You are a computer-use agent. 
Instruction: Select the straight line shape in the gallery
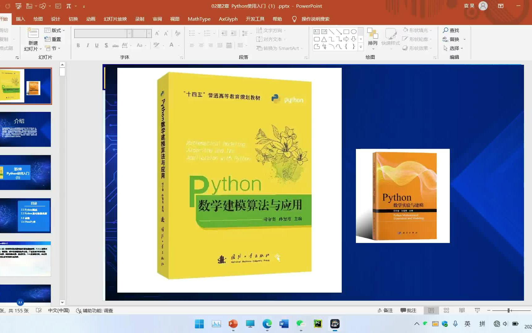pos(331,32)
